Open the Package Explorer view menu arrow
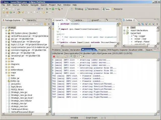This screenshot has height=120, width=161. [49, 24]
